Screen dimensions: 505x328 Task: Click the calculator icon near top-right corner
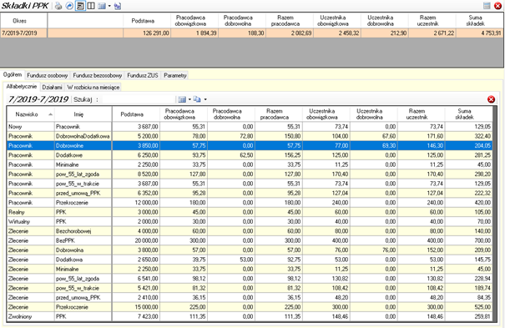point(487,6)
